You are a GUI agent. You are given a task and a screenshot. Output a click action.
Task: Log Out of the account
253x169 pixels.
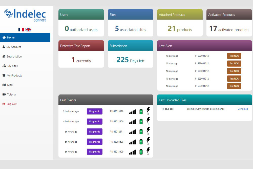coord(12,104)
